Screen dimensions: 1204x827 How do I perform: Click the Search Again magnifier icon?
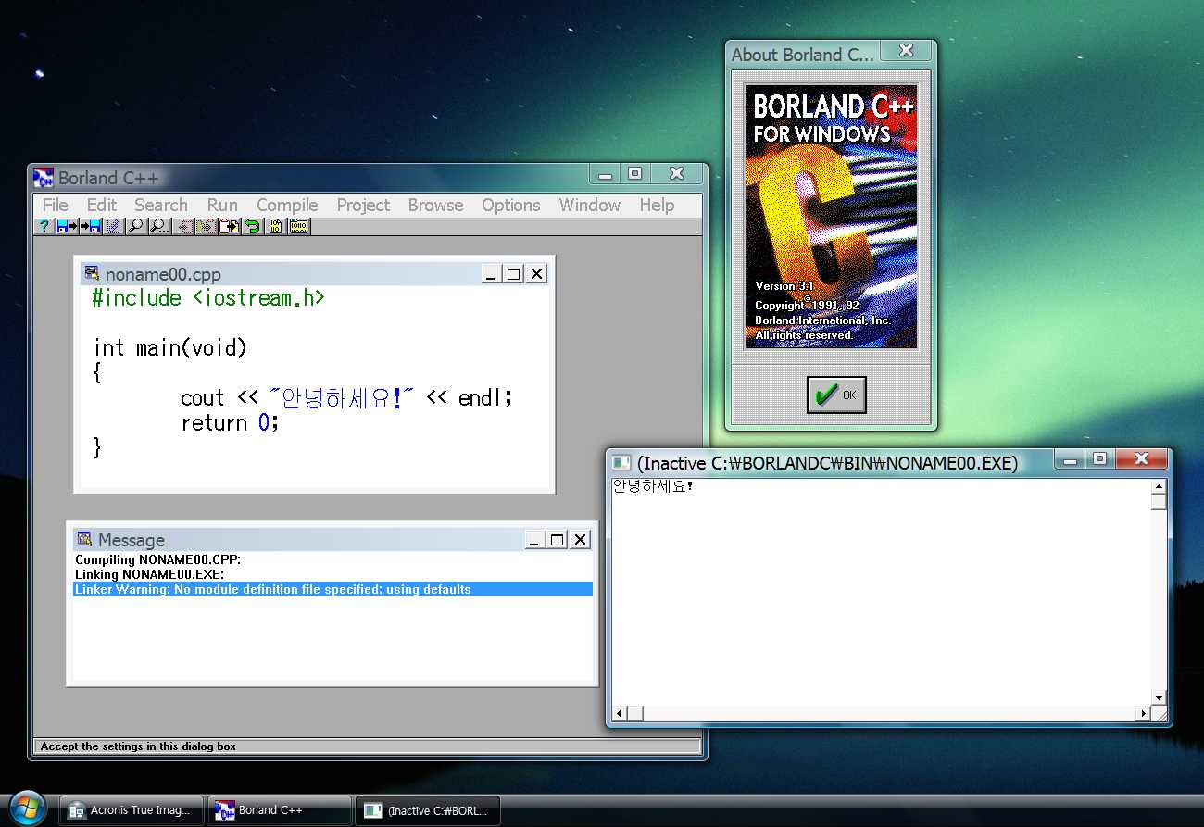click(x=159, y=226)
